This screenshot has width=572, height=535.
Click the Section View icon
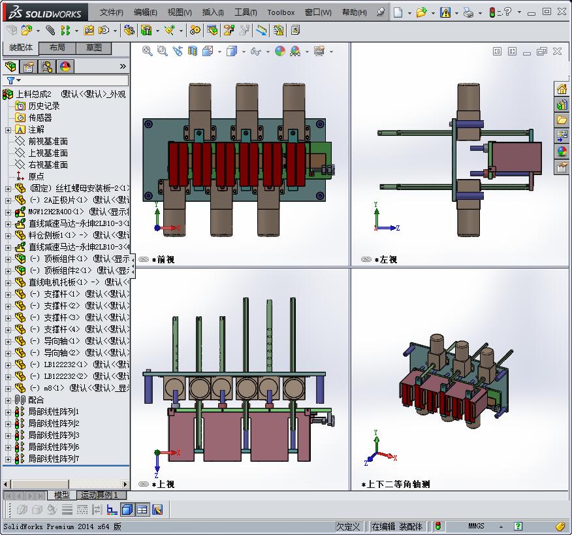(193, 51)
